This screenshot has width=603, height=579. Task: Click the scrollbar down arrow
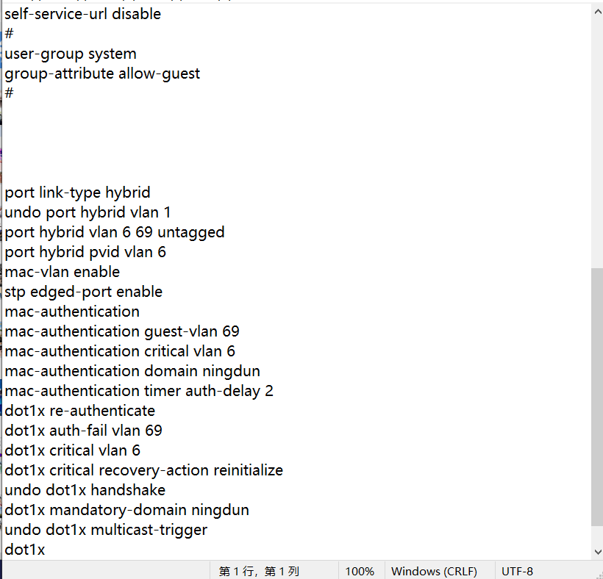[597, 551]
